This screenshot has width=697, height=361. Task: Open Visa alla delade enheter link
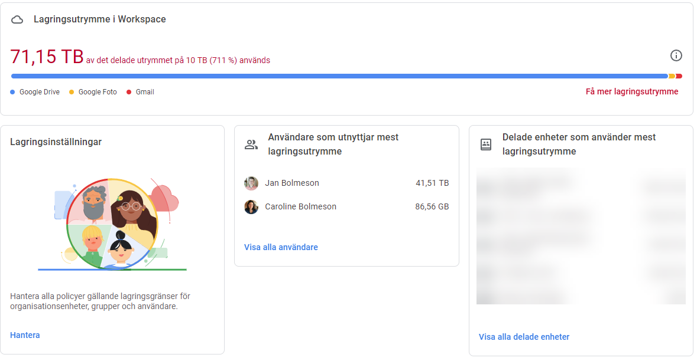[524, 337]
